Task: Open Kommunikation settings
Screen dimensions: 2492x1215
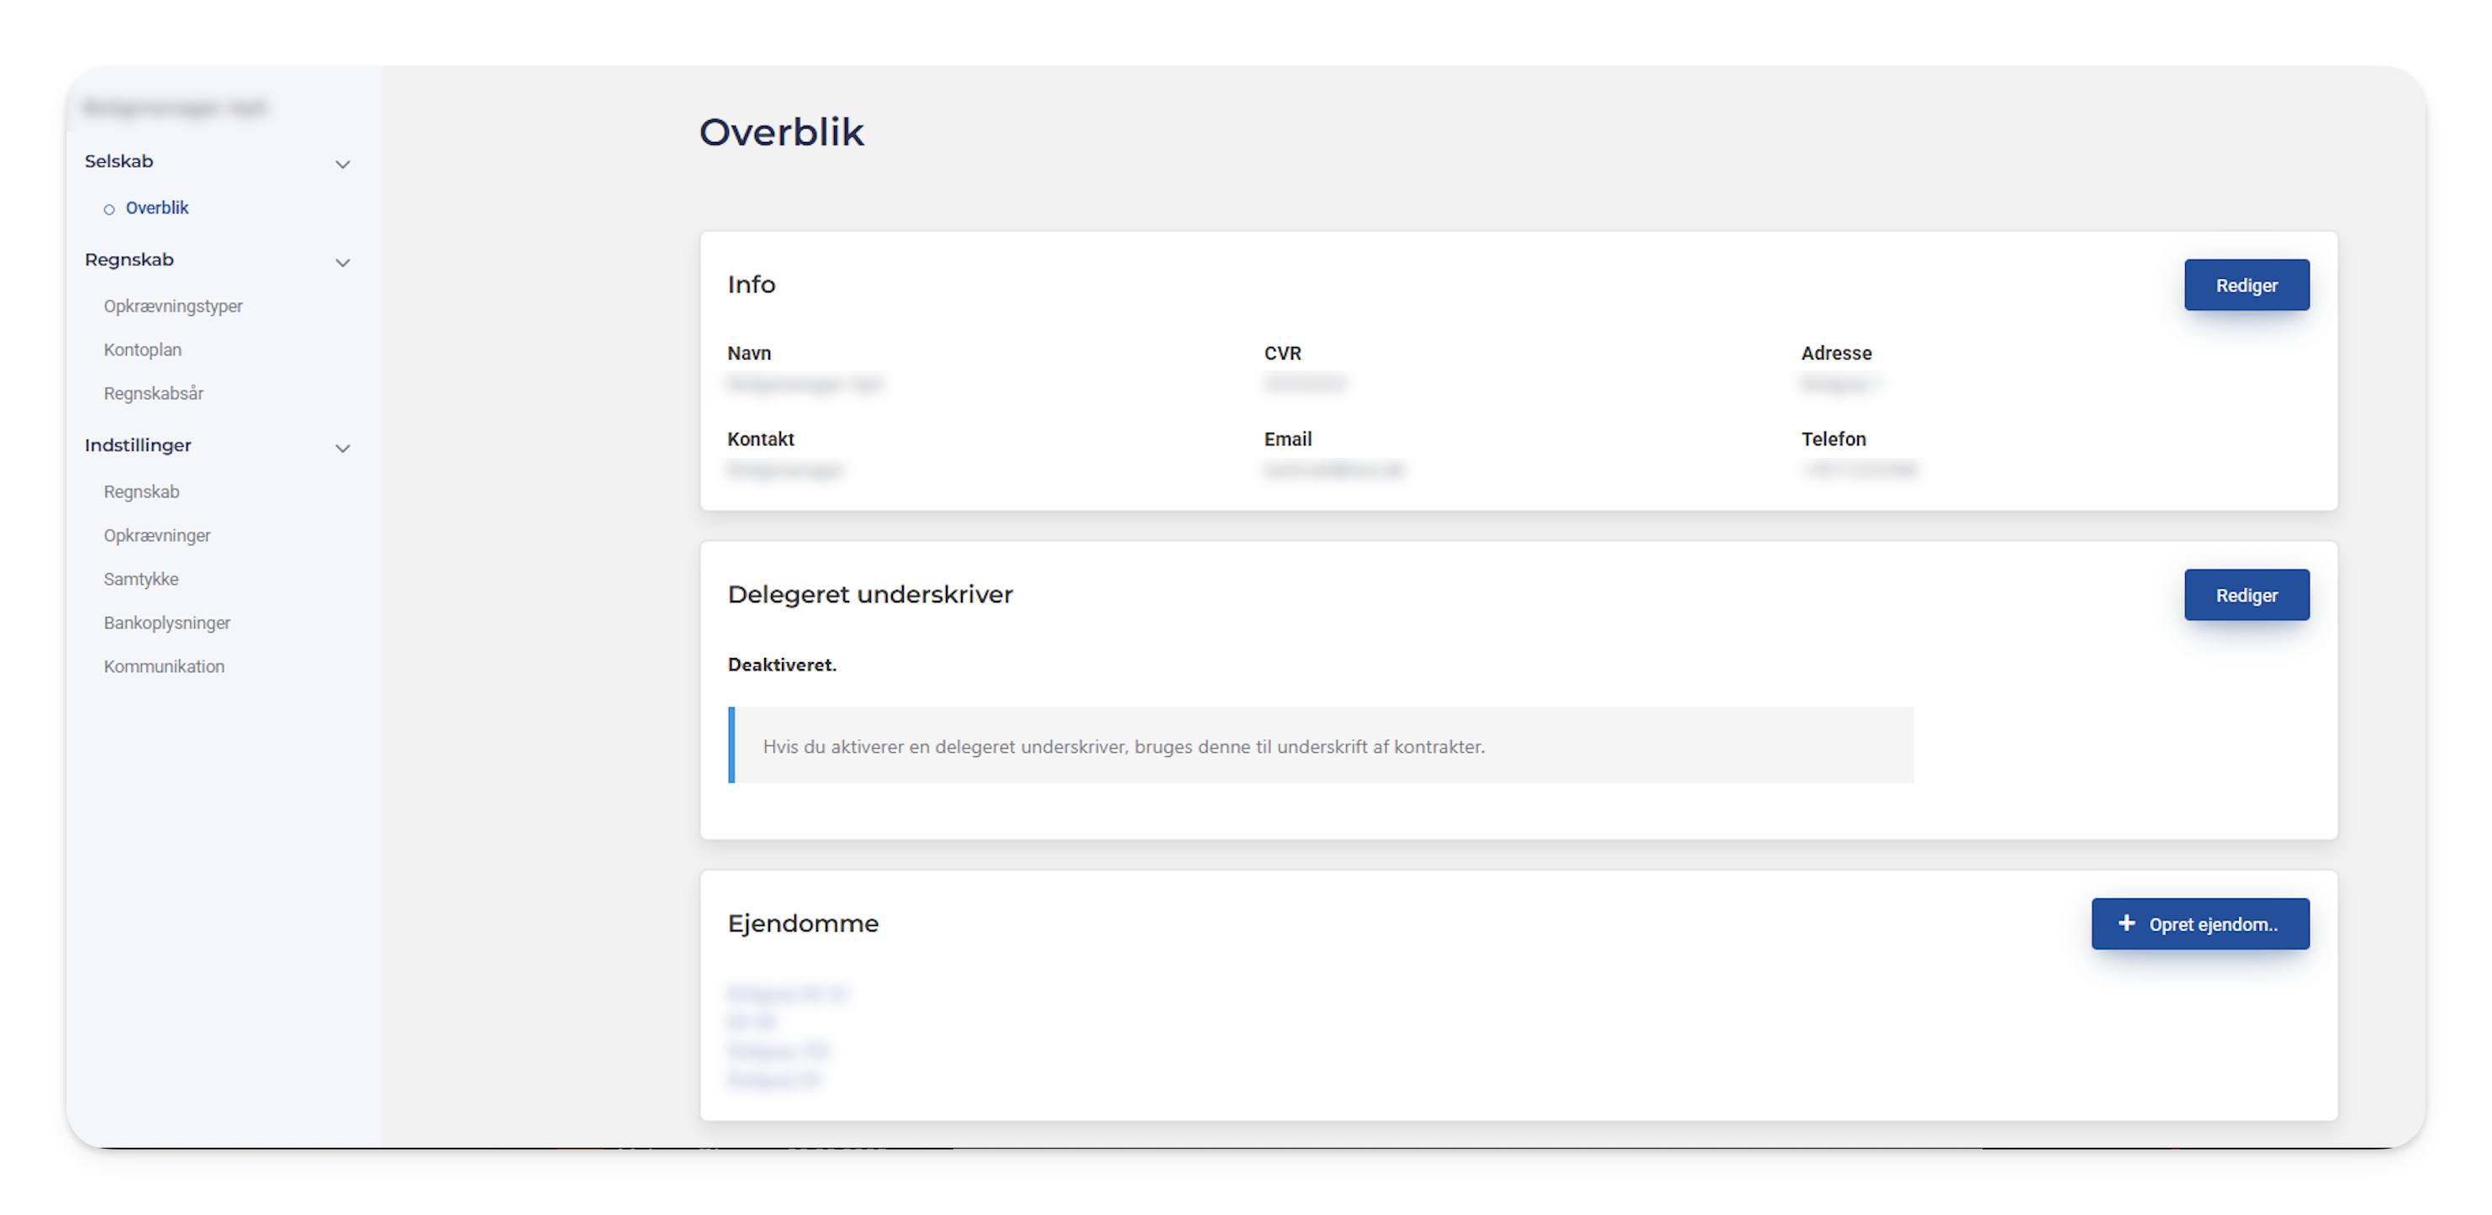Action: (x=165, y=667)
